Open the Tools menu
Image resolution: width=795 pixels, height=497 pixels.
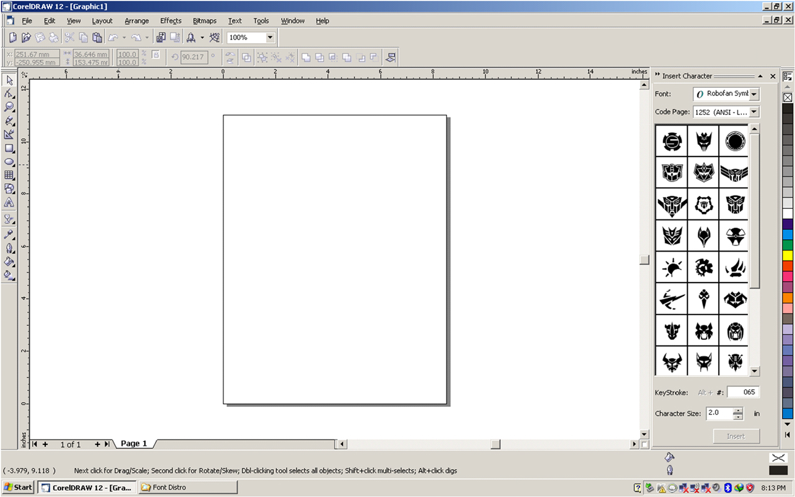click(x=261, y=20)
